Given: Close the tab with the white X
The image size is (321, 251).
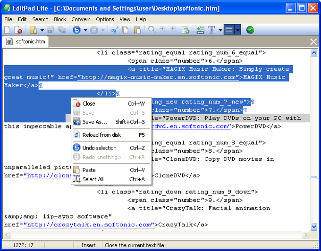Looking at the screenshot, I should click(313, 42).
